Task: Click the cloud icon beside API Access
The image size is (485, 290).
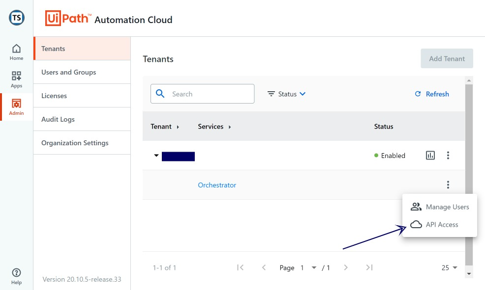Action: tap(416, 224)
